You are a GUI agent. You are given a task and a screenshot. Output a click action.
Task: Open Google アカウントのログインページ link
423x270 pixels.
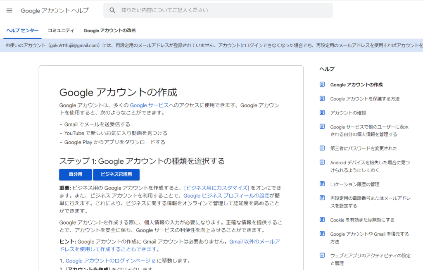108,260
